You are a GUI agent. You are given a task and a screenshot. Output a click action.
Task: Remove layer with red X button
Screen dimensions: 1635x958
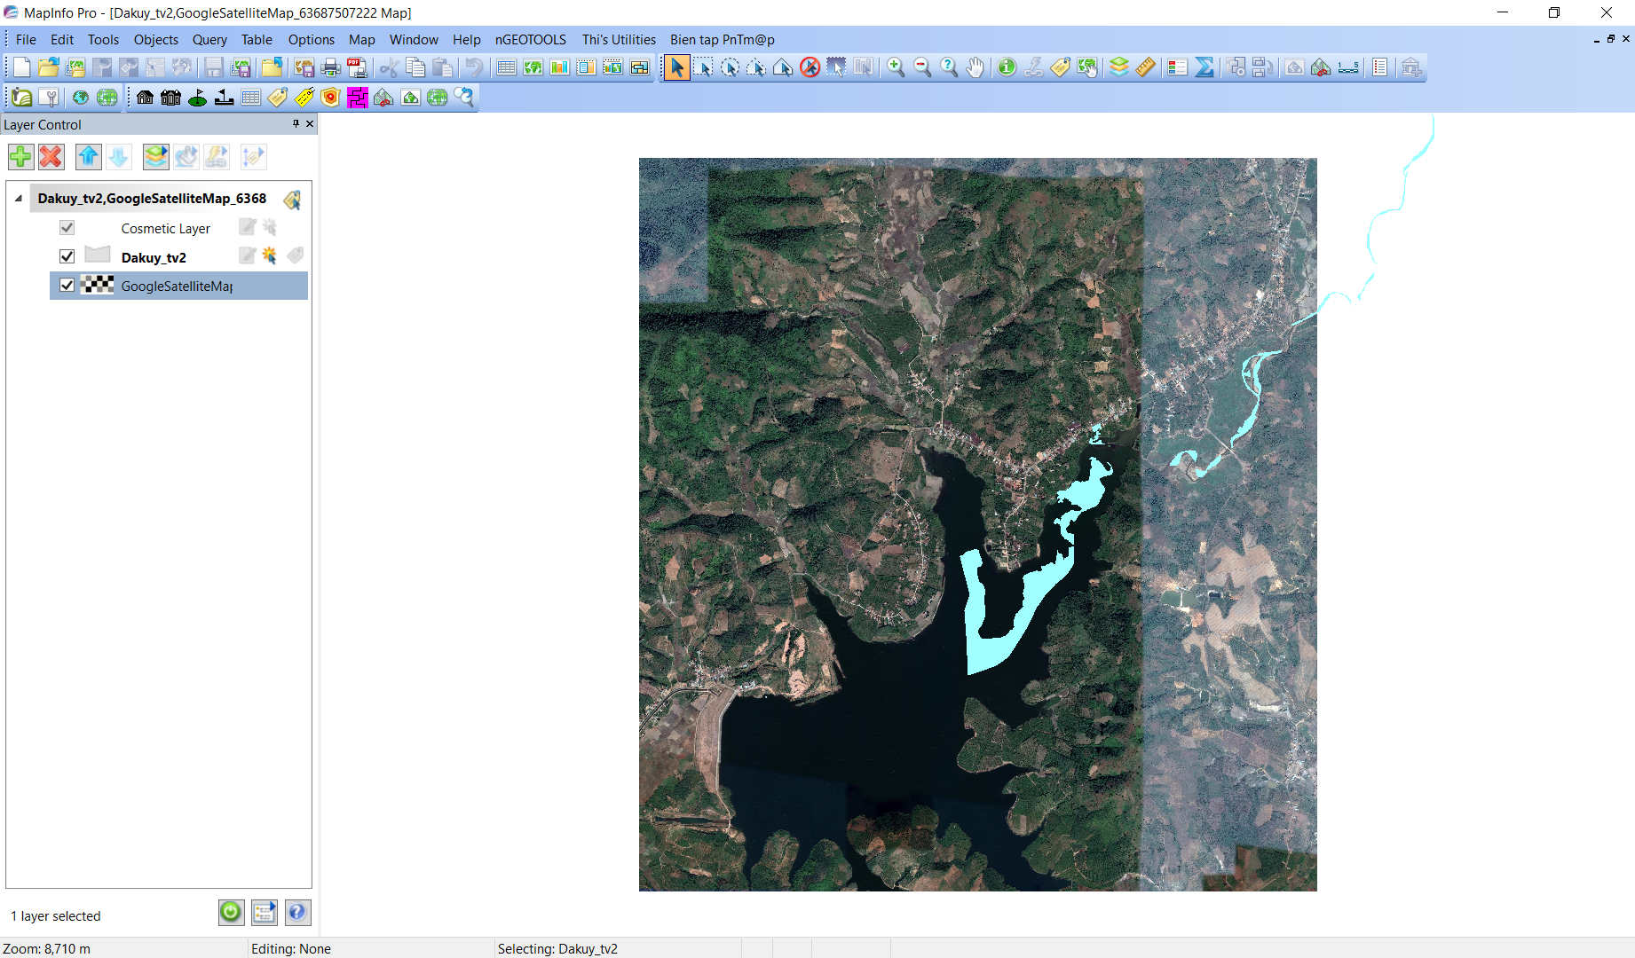51,157
